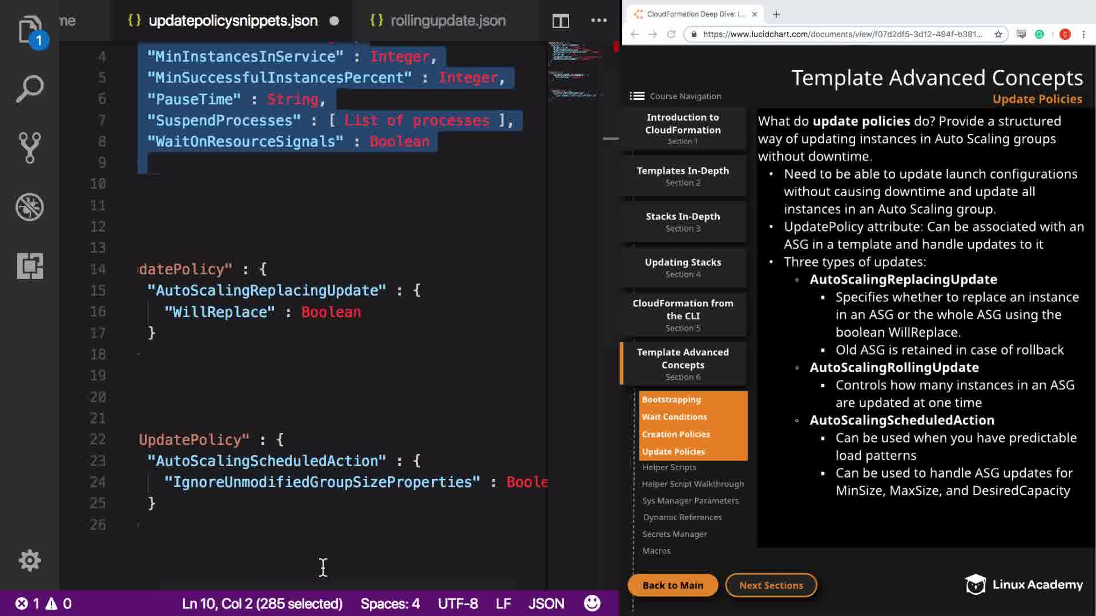Open the Debug bug icon
This screenshot has height=616, width=1096.
pyautogui.click(x=30, y=207)
